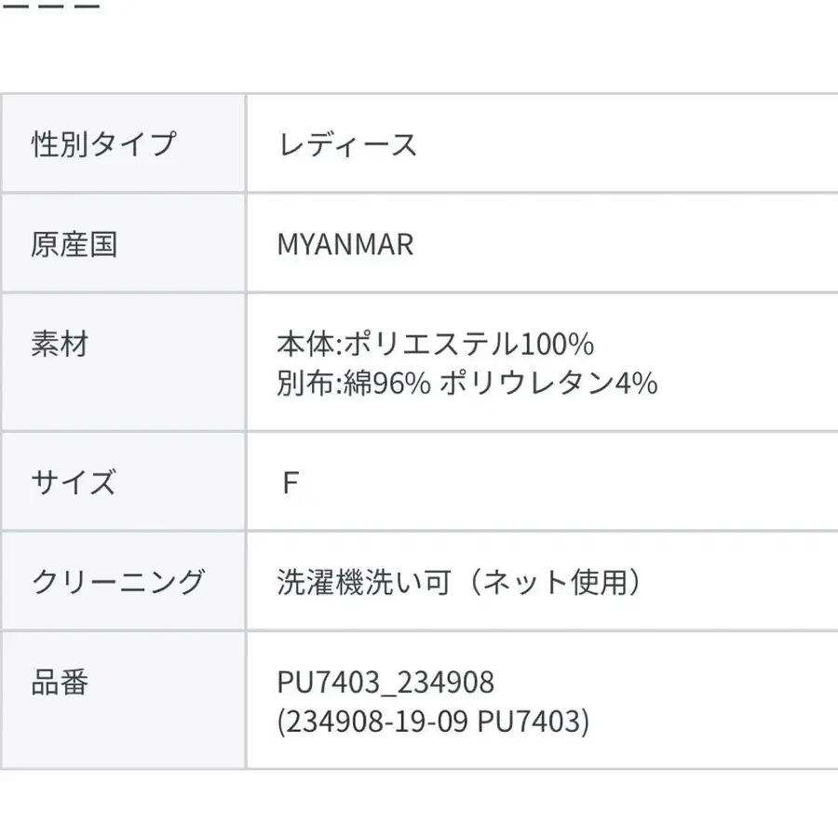Select the MYANMAR country value
The width and height of the screenshot is (838, 838).
click(345, 244)
